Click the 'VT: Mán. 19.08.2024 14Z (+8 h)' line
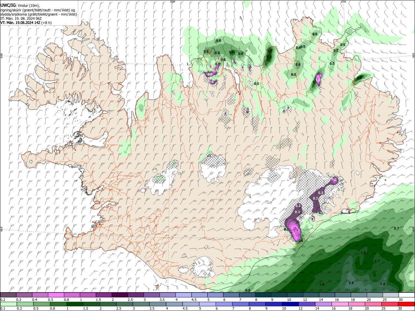This screenshot has height=311, width=415. pyautogui.click(x=26, y=23)
